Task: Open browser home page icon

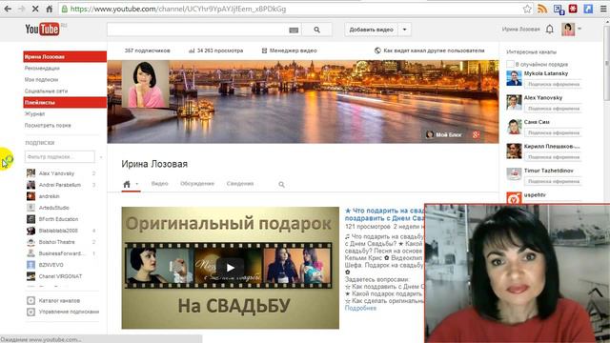Action: (x=49, y=9)
